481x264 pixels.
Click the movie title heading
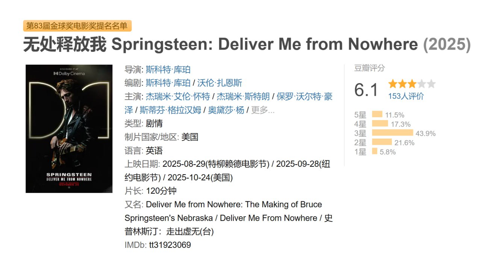[x=247, y=44]
